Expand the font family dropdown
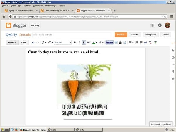This screenshot has width=176, height=132. [44, 43]
